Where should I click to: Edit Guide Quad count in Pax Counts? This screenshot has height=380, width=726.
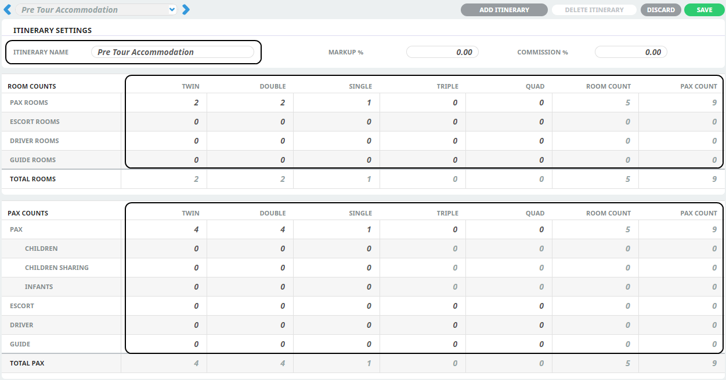tap(509, 344)
